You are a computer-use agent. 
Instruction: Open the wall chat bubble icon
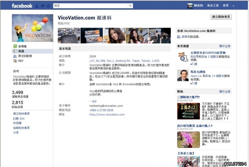point(15,46)
